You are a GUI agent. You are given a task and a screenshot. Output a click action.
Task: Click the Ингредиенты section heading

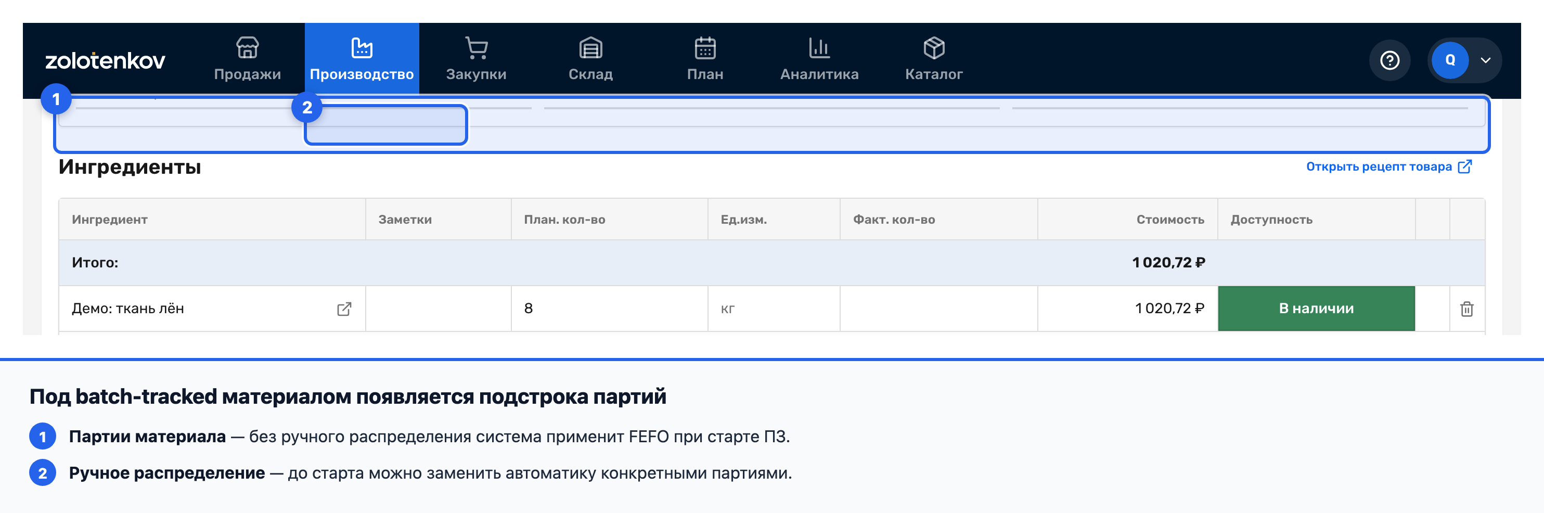[x=130, y=166]
